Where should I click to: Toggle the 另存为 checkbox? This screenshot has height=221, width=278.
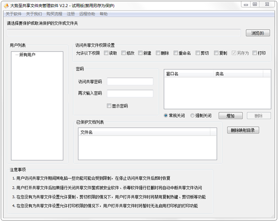tap(234, 53)
